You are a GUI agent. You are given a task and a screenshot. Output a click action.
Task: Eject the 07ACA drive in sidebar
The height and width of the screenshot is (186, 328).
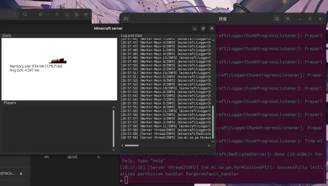point(21,173)
